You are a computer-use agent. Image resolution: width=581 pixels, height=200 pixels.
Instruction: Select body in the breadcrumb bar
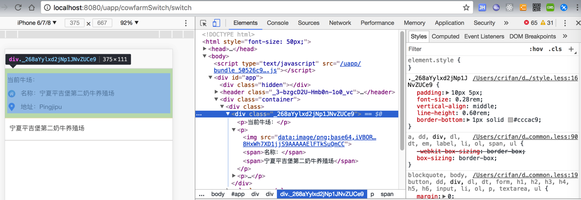click(218, 194)
